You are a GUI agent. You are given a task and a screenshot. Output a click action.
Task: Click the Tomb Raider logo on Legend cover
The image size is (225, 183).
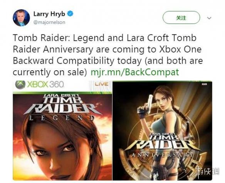click(63, 105)
